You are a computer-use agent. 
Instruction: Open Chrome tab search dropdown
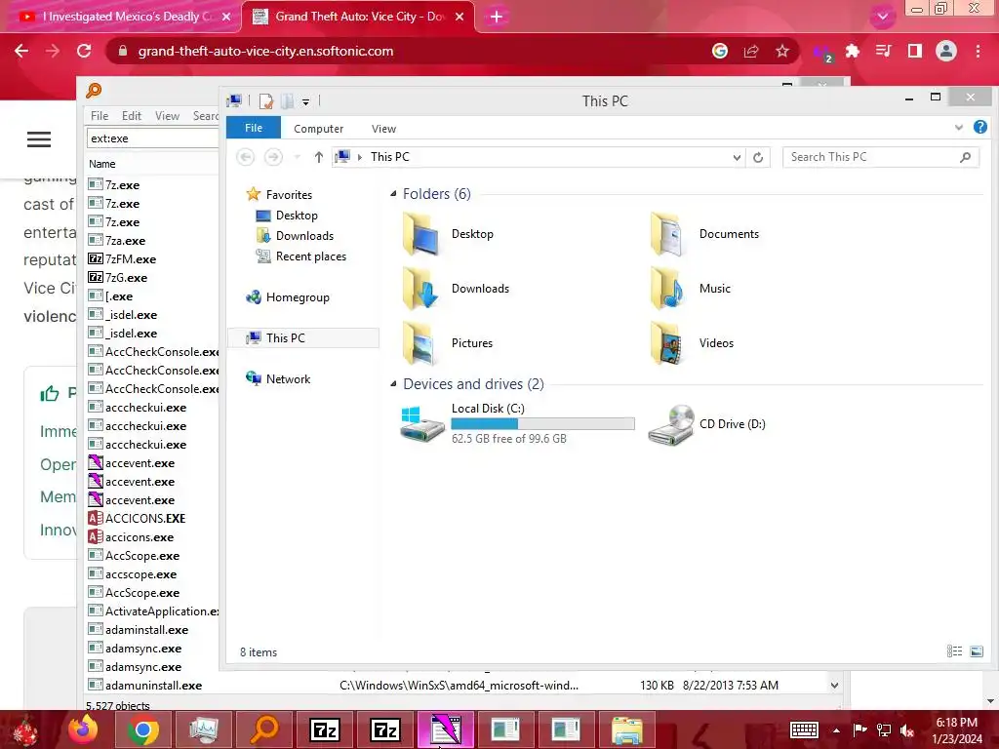coord(882,17)
